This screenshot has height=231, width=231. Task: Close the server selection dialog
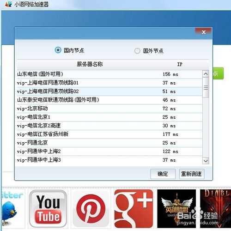(x=204, y=32)
